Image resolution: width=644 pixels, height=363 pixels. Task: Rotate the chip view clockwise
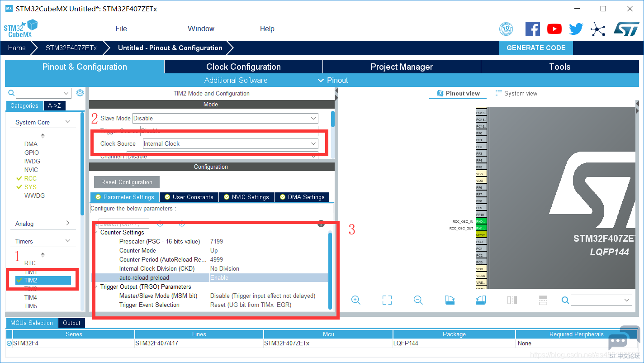pyautogui.click(x=450, y=300)
